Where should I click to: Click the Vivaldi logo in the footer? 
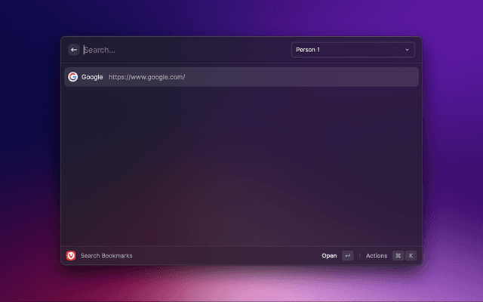[x=71, y=256]
